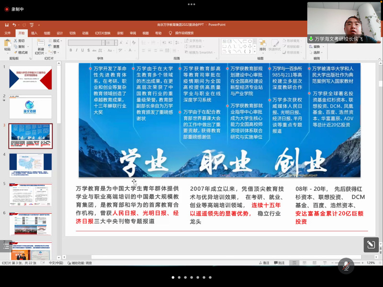
Task: Click the 备注 notes button in status bar
Action: coord(264,263)
